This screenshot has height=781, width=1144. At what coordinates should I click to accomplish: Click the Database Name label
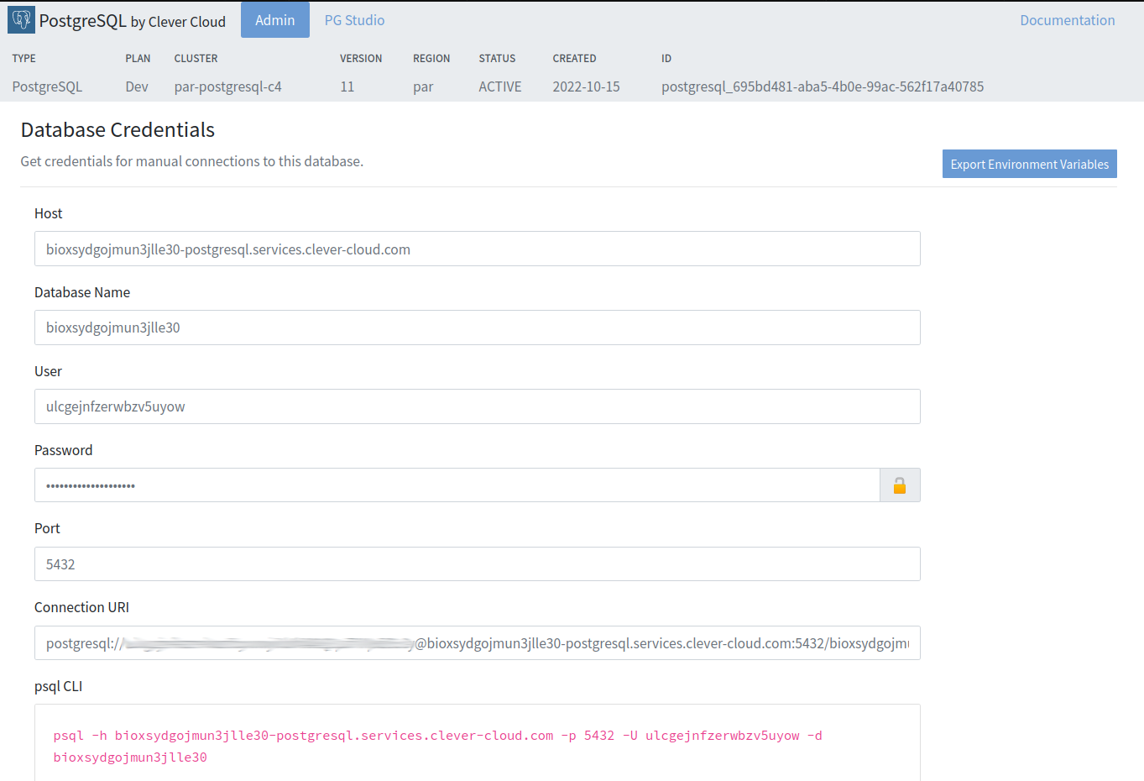click(x=82, y=292)
